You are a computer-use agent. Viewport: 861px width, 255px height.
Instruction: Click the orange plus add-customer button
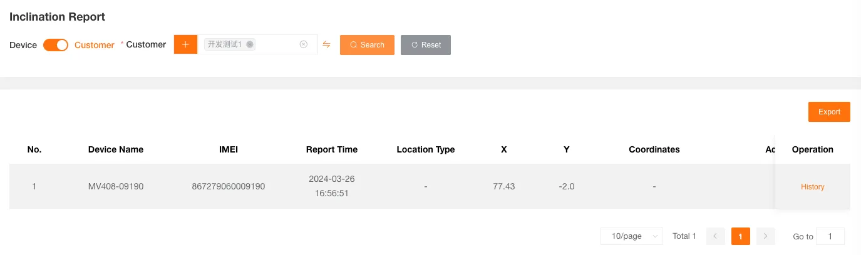[185, 44]
